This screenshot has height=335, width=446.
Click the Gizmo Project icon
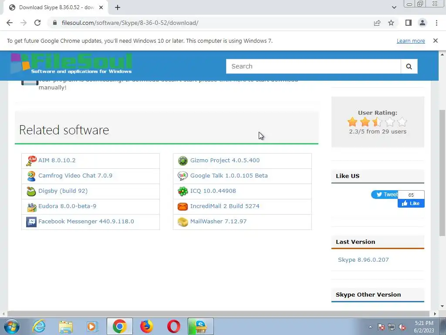(182, 161)
